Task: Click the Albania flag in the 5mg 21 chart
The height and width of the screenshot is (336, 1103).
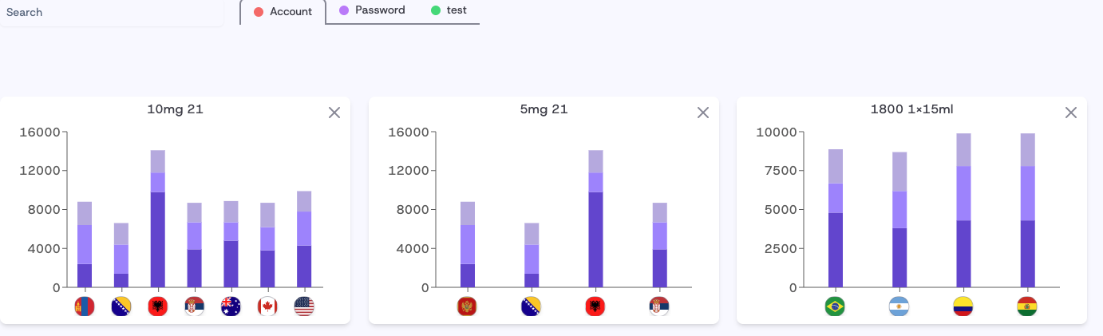Action: pos(595,306)
